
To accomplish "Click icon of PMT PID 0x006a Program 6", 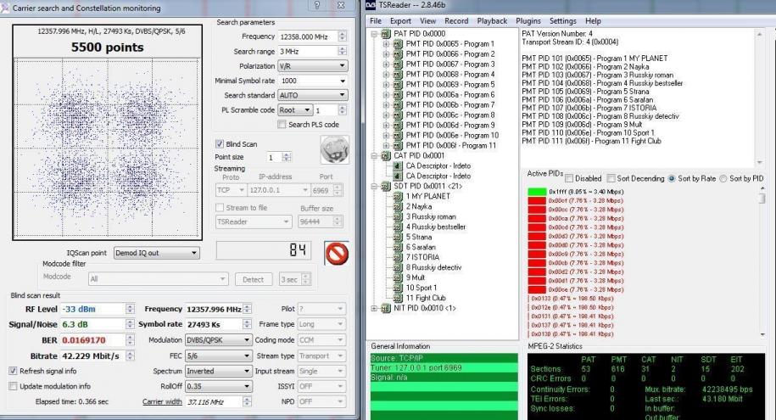I will [398, 94].
